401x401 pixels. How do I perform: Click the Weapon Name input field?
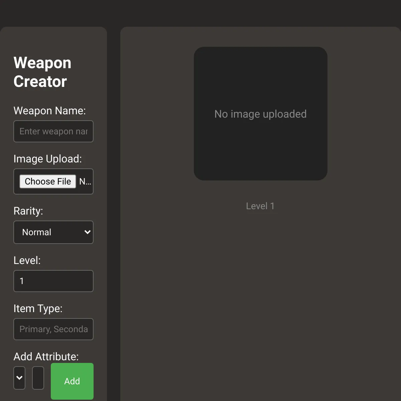[x=53, y=131]
